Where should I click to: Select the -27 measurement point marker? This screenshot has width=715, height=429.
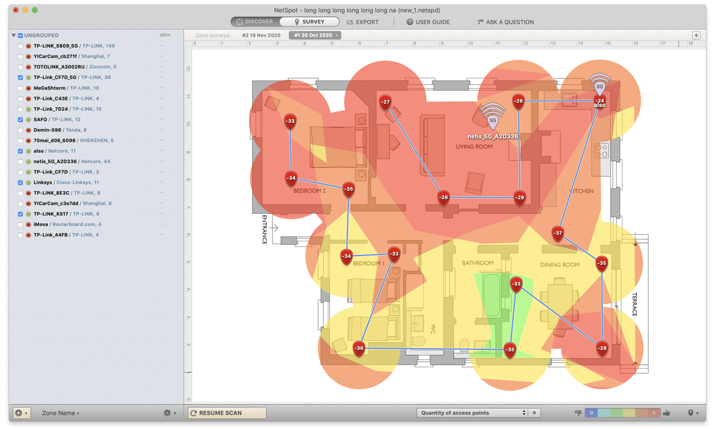(x=385, y=102)
